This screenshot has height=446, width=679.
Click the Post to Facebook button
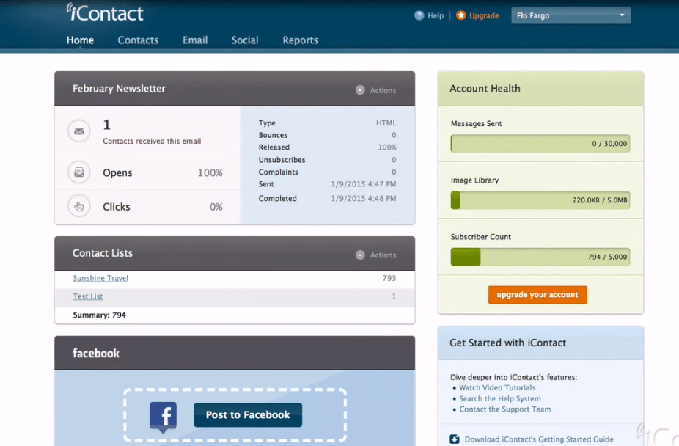point(248,415)
